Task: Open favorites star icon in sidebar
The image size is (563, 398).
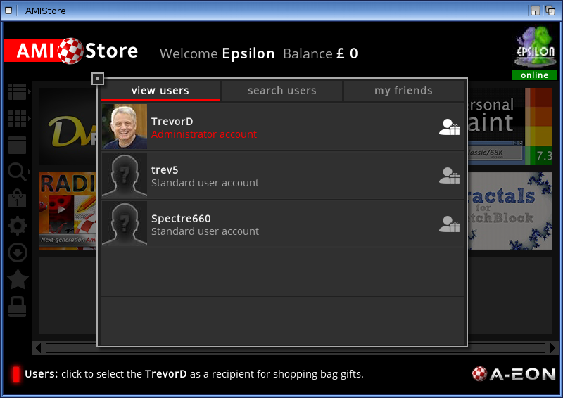Action: (17, 279)
